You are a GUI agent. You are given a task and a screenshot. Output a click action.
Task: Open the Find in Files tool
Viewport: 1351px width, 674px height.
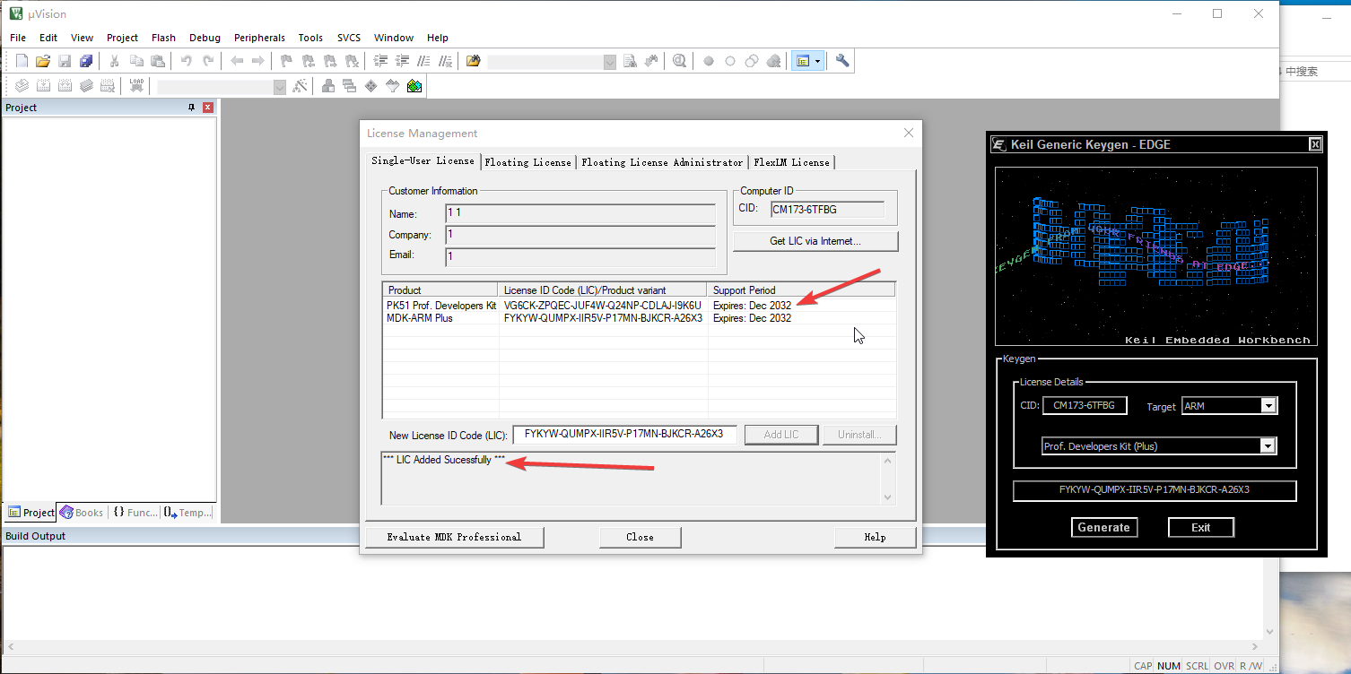(474, 61)
